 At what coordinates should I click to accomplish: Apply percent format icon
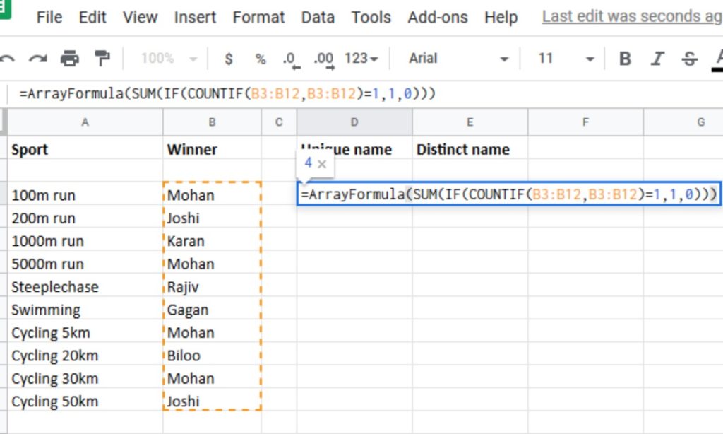click(x=261, y=59)
